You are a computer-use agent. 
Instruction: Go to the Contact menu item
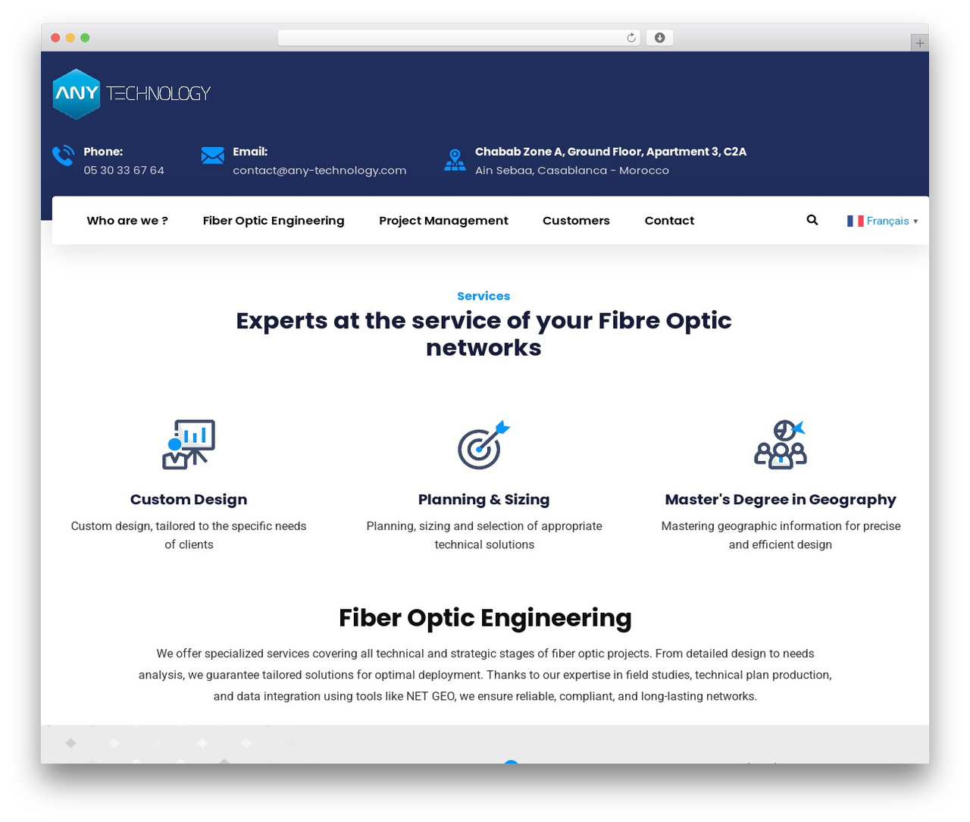[x=669, y=221]
